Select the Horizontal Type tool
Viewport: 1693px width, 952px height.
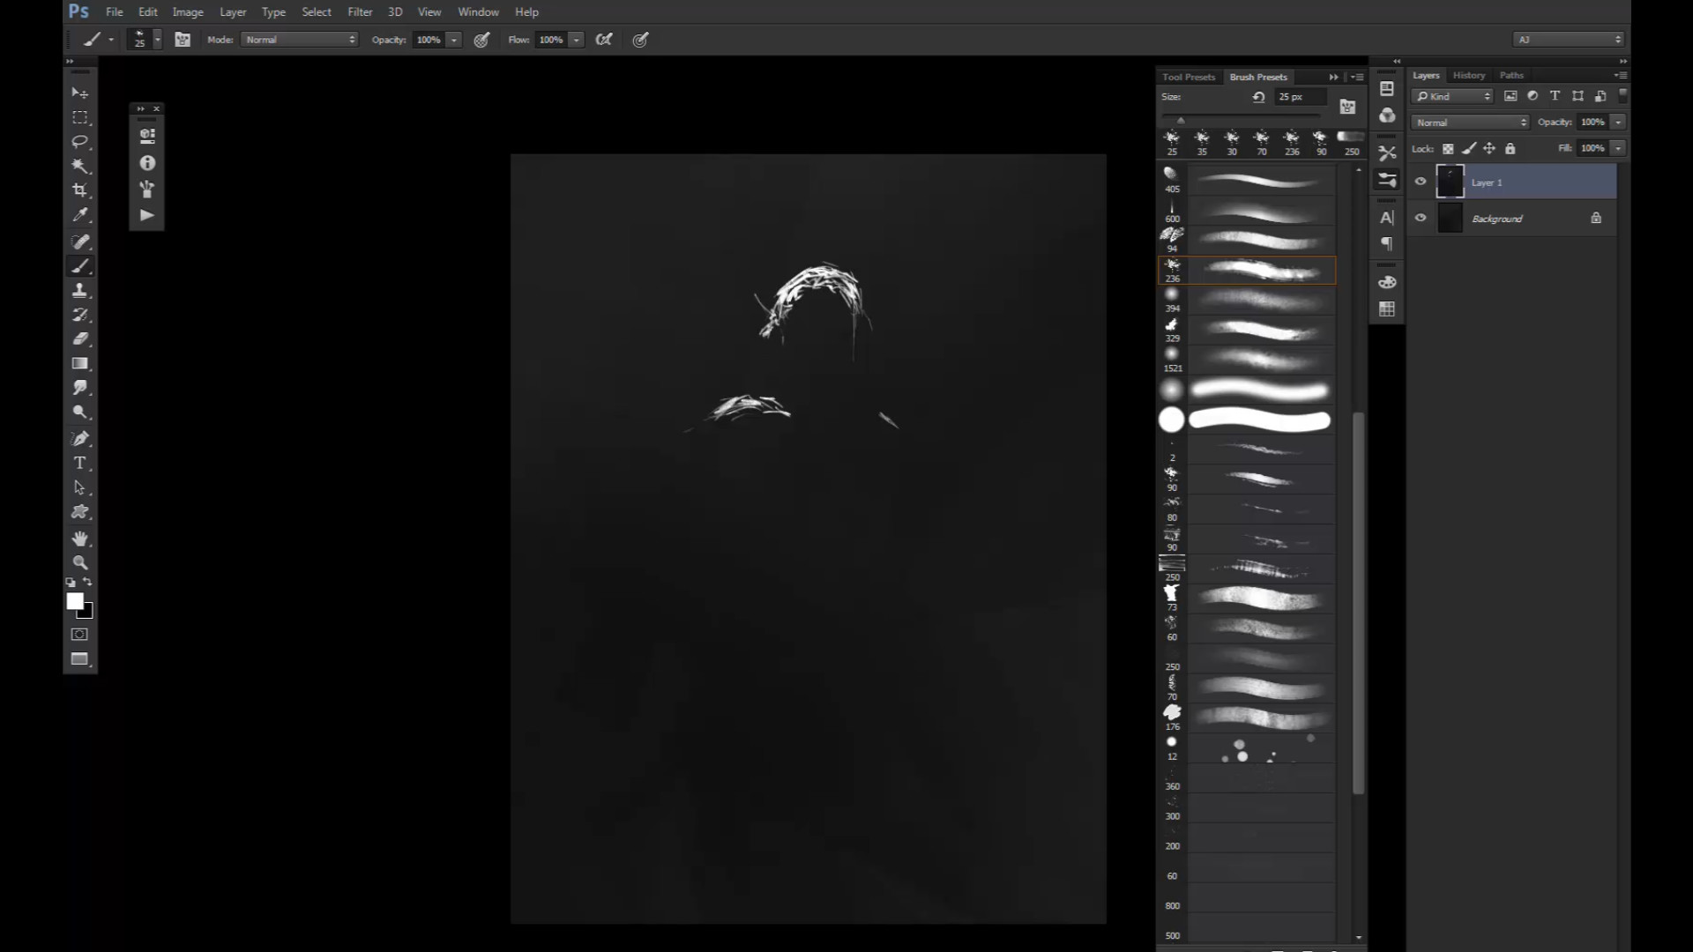point(80,463)
